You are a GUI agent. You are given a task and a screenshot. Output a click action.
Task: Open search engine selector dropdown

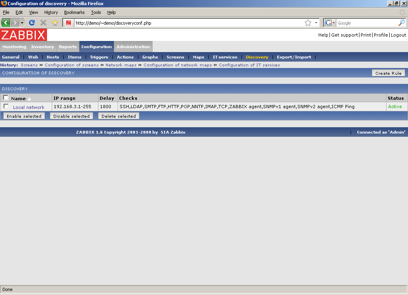(333, 23)
